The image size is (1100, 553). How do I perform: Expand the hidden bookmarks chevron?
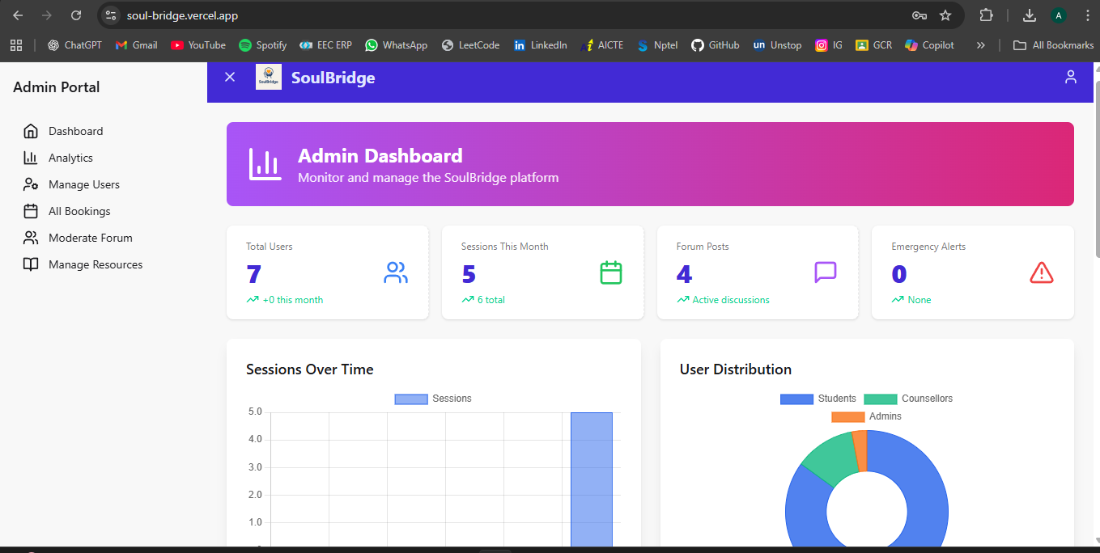(981, 45)
